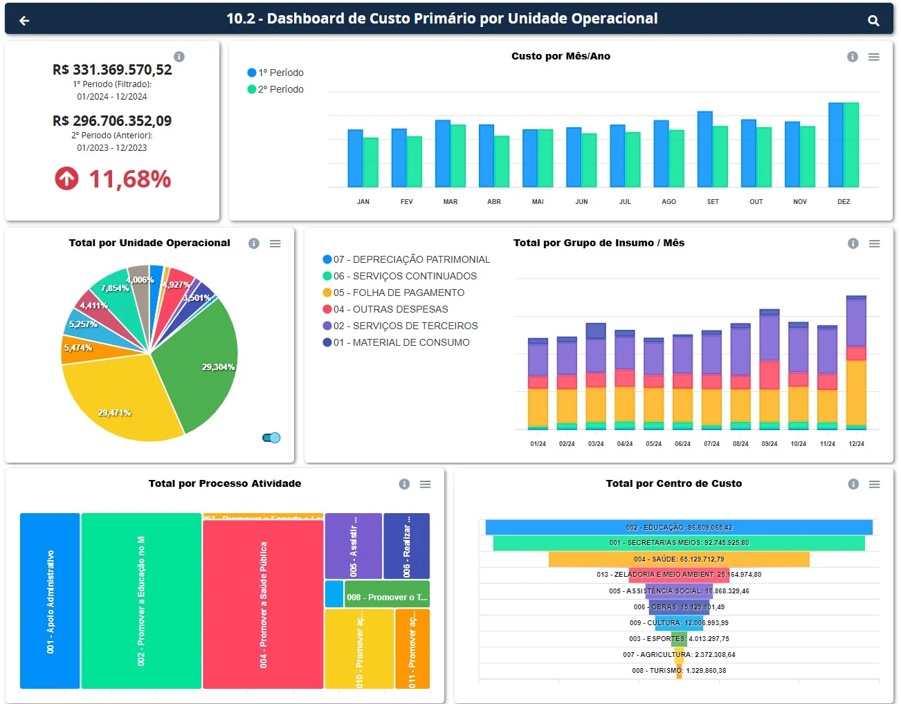Click the red up-arrow increase indicator
This screenshot has height=704, width=901.
tap(67, 178)
